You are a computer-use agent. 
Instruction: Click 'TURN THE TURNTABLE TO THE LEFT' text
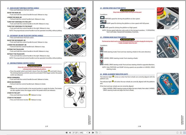coord(19,22)
